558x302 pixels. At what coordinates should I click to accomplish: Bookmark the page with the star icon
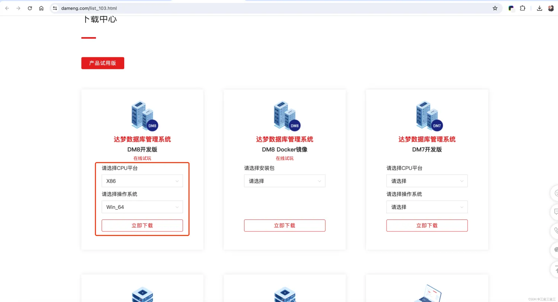pos(495,8)
